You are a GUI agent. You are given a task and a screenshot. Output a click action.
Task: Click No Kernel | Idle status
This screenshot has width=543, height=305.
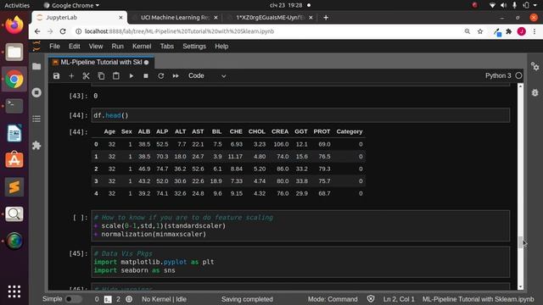tap(164, 299)
